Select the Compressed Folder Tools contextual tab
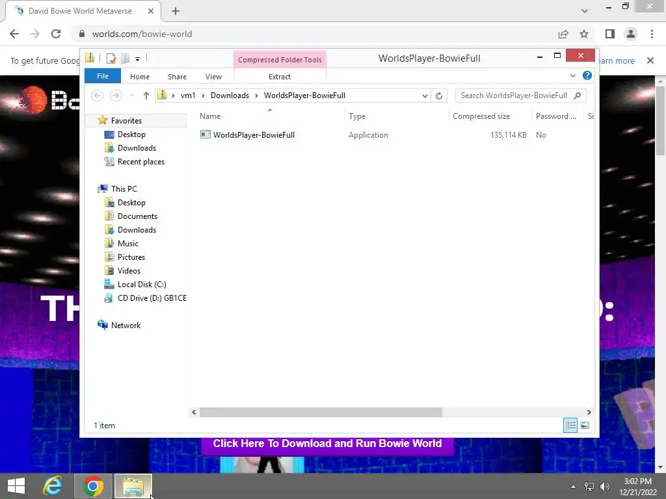666x499 pixels. pos(280,60)
